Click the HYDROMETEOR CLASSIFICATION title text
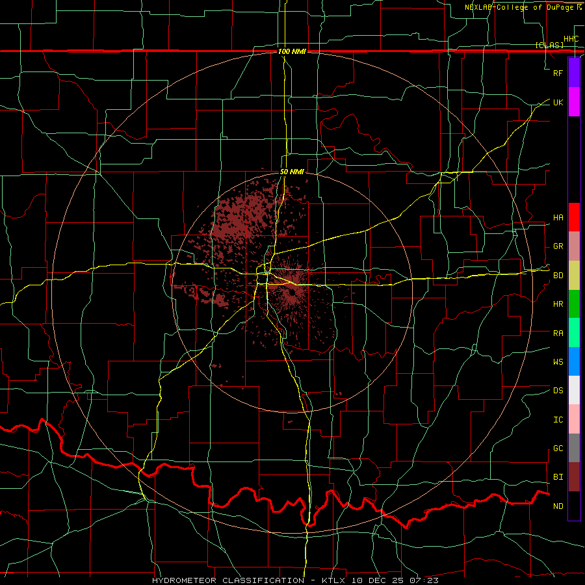The height and width of the screenshot is (585, 585). pos(228,580)
